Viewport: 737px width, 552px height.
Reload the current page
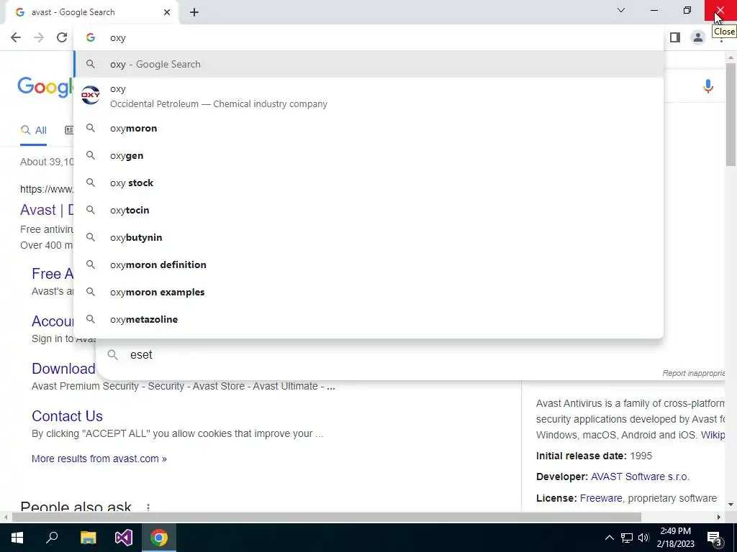point(62,37)
